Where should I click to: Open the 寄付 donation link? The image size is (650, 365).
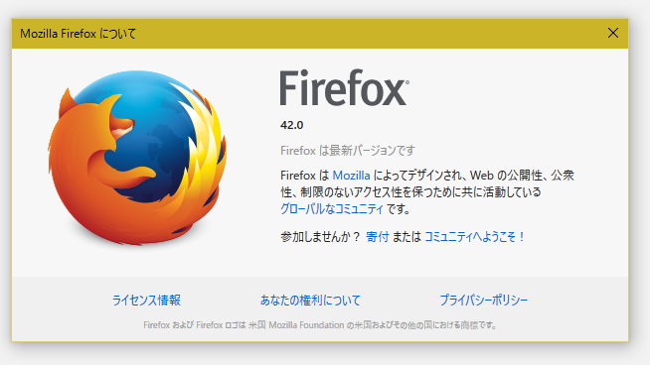point(378,237)
